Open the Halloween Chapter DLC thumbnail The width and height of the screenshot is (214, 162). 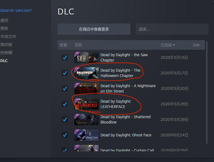tap(86, 73)
